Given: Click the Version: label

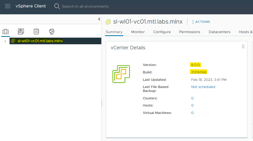Looking at the screenshot, I should click(x=150, y=65).
